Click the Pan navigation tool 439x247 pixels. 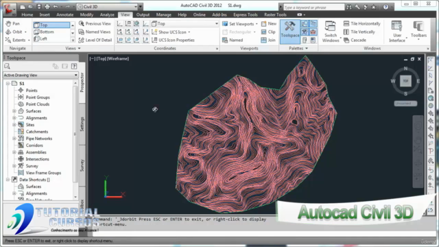click(x=12, y=24)
